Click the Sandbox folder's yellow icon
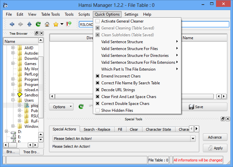233x167 pixels. (x=20, y=95)
